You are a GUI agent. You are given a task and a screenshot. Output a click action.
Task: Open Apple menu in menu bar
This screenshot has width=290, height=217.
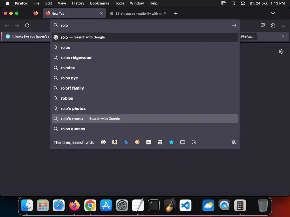7,3
